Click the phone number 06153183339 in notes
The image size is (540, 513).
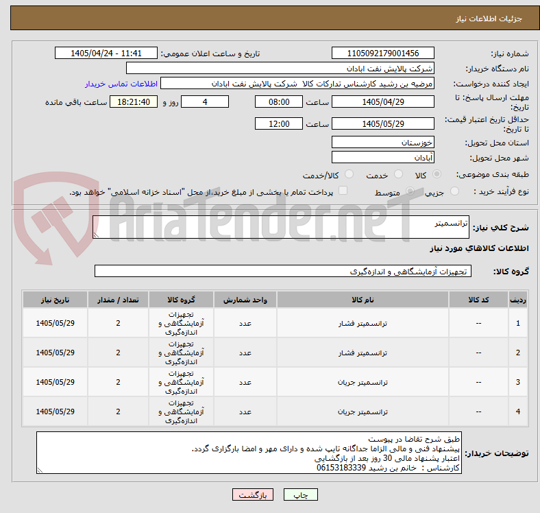click(341, 468)
